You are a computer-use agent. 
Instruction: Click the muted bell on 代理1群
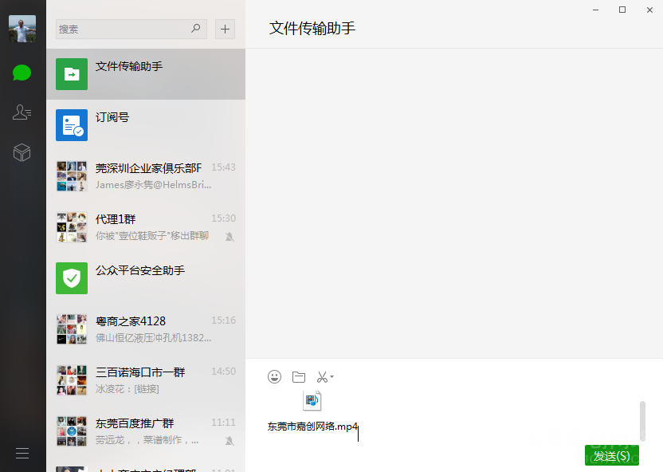coord(229,237)
